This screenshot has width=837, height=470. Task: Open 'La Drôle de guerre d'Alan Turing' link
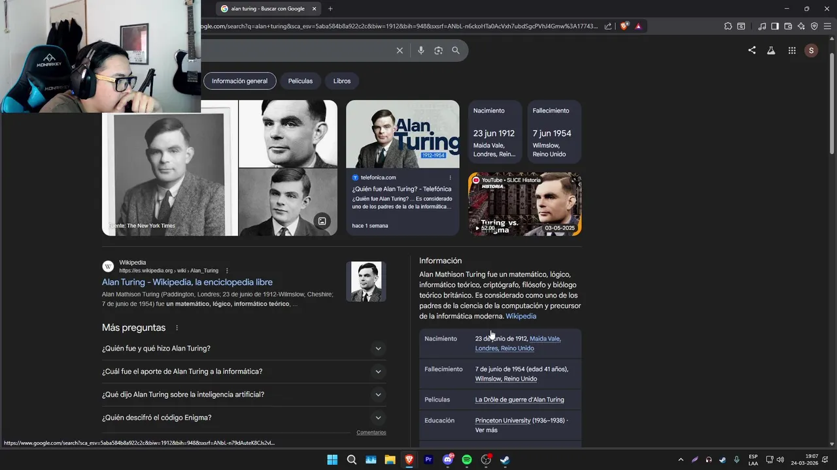tap(519, 399)
